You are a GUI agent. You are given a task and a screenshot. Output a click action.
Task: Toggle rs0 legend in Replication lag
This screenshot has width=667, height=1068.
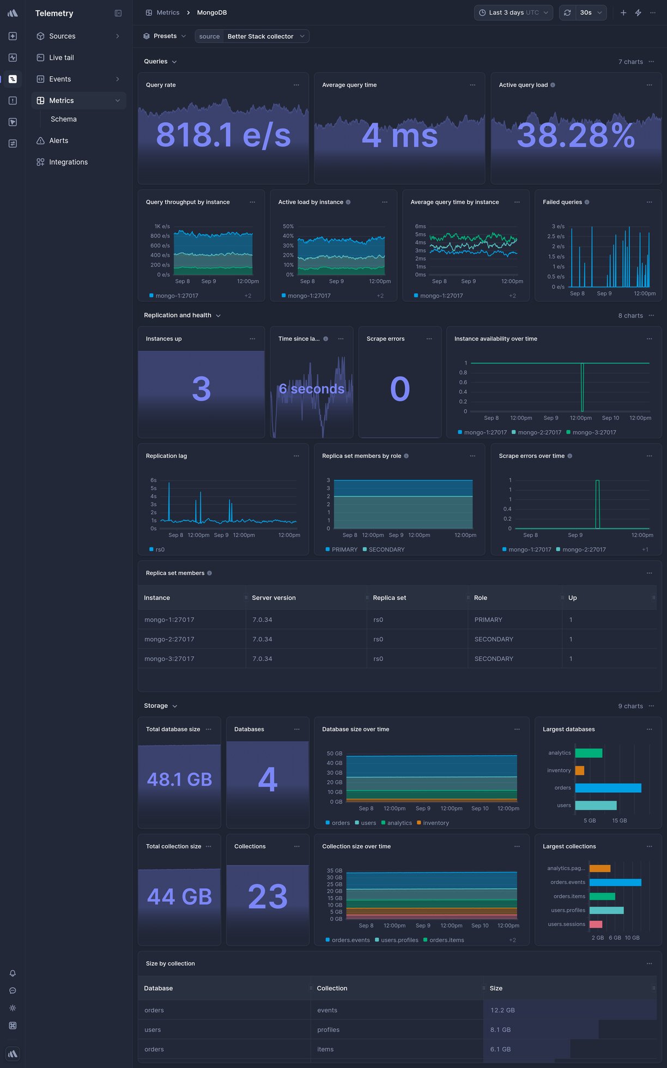(157, 550)
